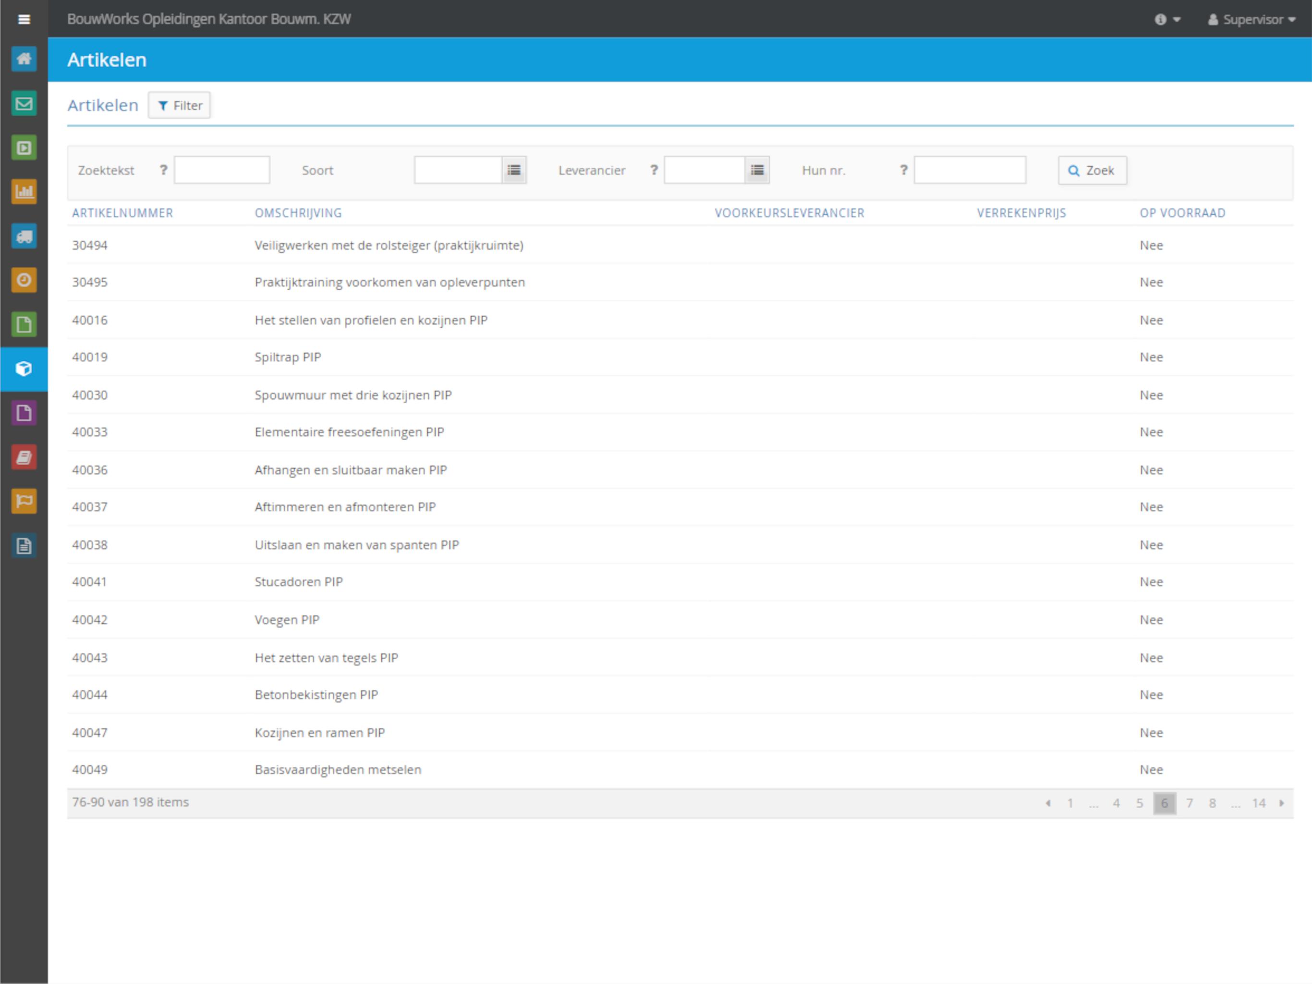Sort by the Artikelnummer column header
Screen dimensions: 1312x984
pyautogui.click(x=122, y=213)
